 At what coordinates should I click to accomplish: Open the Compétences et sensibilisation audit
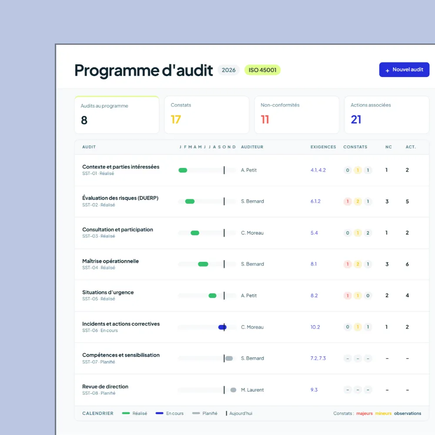[x=121, y=355]
